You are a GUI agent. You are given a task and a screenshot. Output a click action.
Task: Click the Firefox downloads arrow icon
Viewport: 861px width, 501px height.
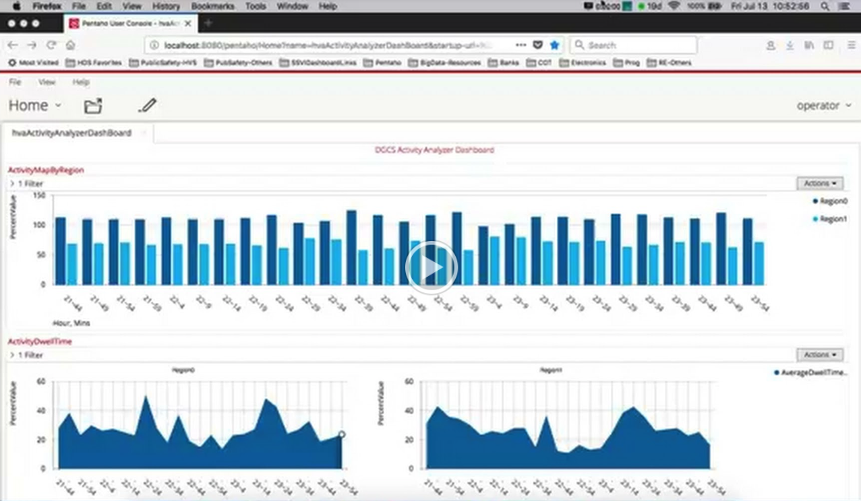[x=790, y=45]
